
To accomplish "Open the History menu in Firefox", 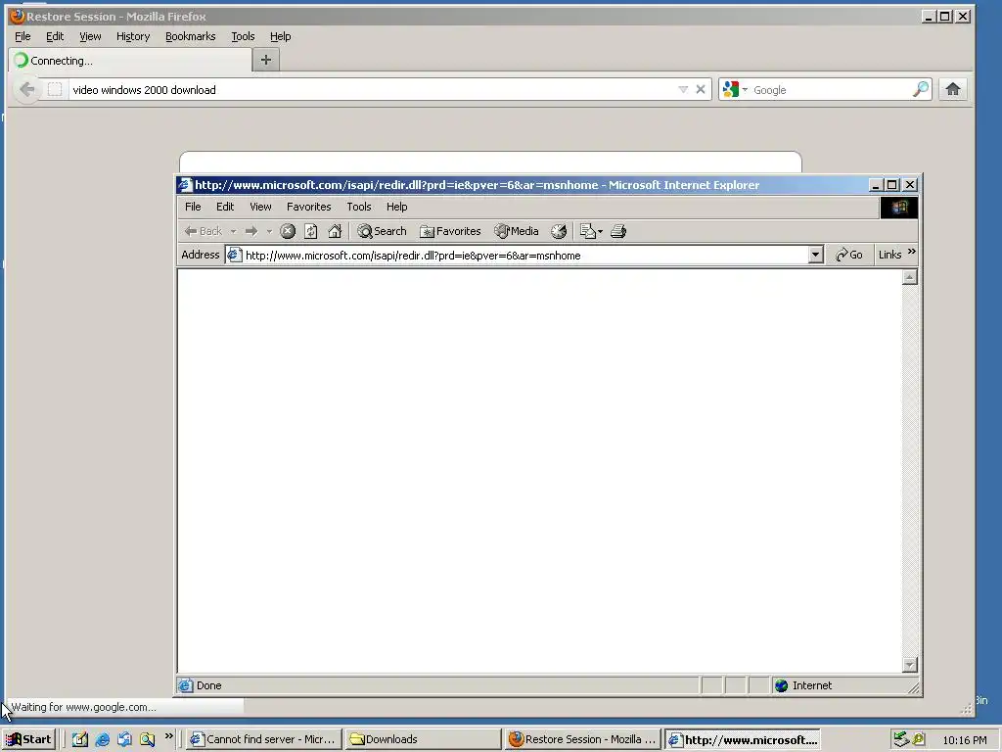I will click(x=133, y=36).
